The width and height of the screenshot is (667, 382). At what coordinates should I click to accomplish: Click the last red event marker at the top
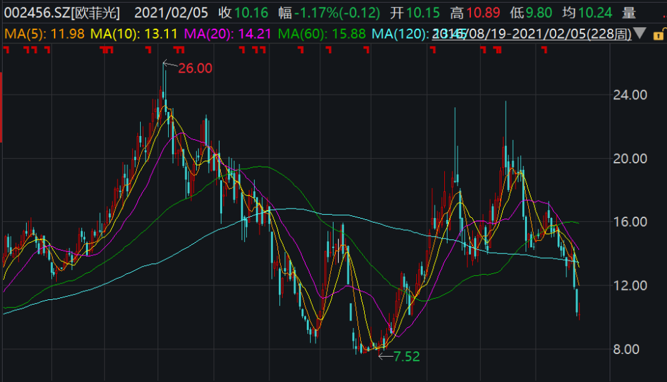544,50
